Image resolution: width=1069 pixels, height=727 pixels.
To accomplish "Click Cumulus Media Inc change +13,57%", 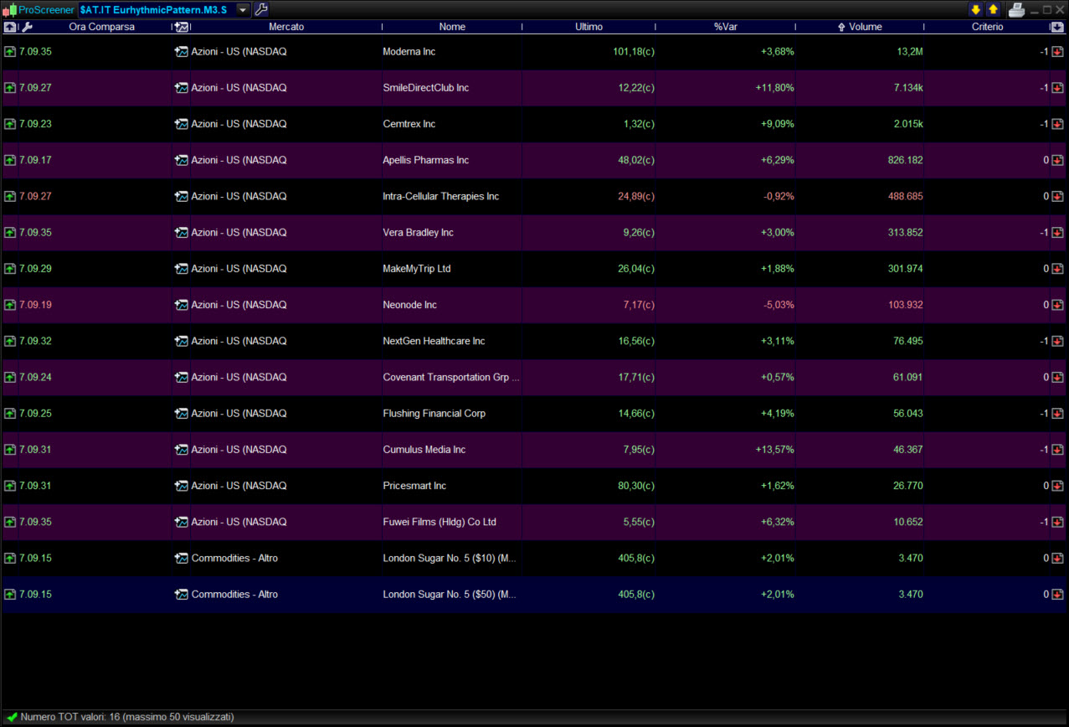I will (x=775, y=450).
